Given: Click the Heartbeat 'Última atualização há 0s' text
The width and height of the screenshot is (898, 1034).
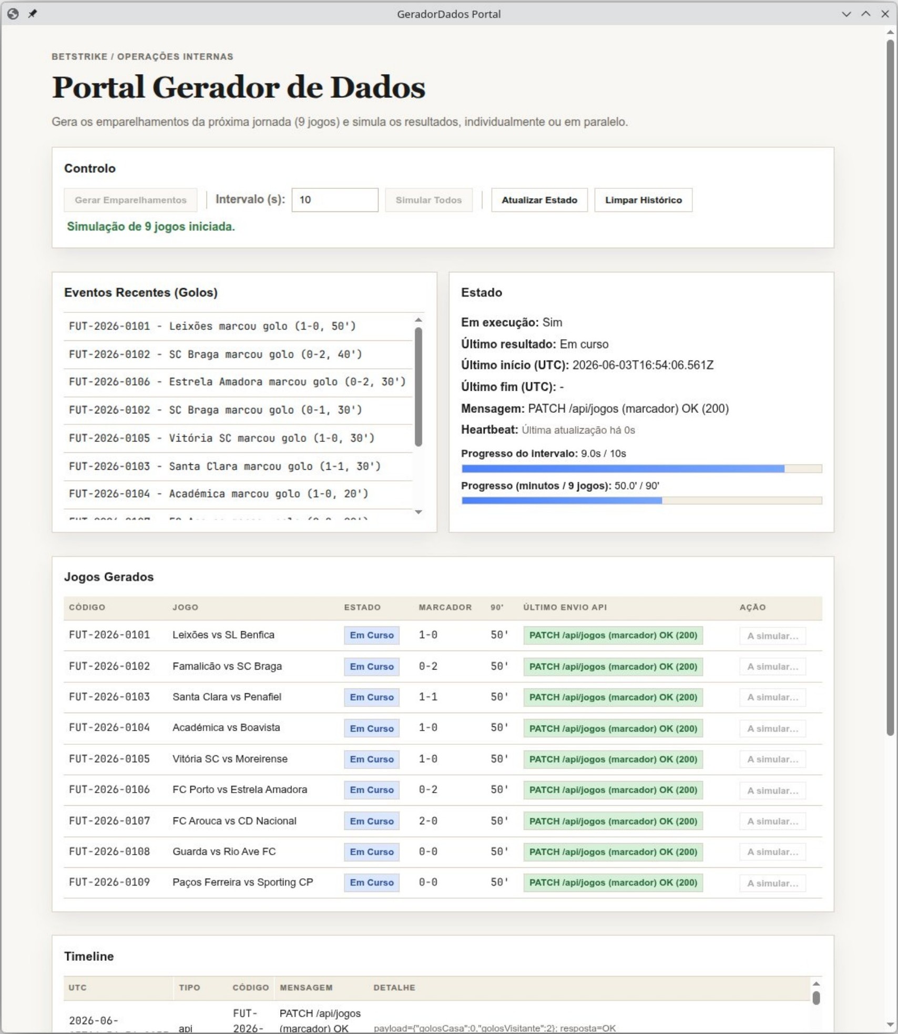Looking at the screenshot, I should pyautogui.click(x=578, y=430).
